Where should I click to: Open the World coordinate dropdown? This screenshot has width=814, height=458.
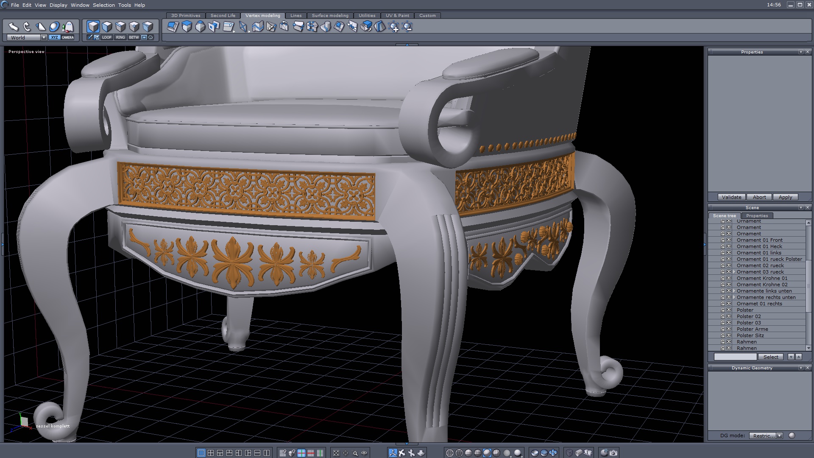coord(44,37)
